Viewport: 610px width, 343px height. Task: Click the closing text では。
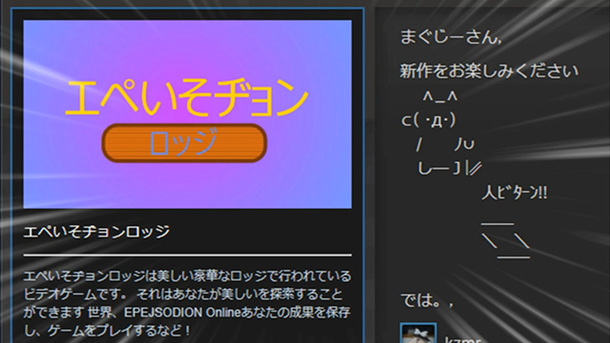427,300
